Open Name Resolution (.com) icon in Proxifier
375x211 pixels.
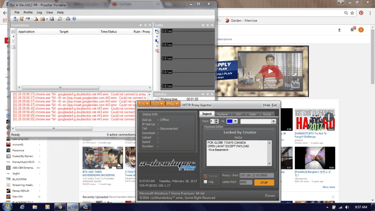pos(28,18)
